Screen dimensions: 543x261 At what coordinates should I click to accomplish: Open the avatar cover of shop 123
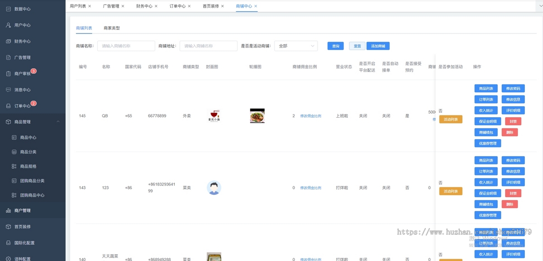pyautogui.click(x=214, y=188)
